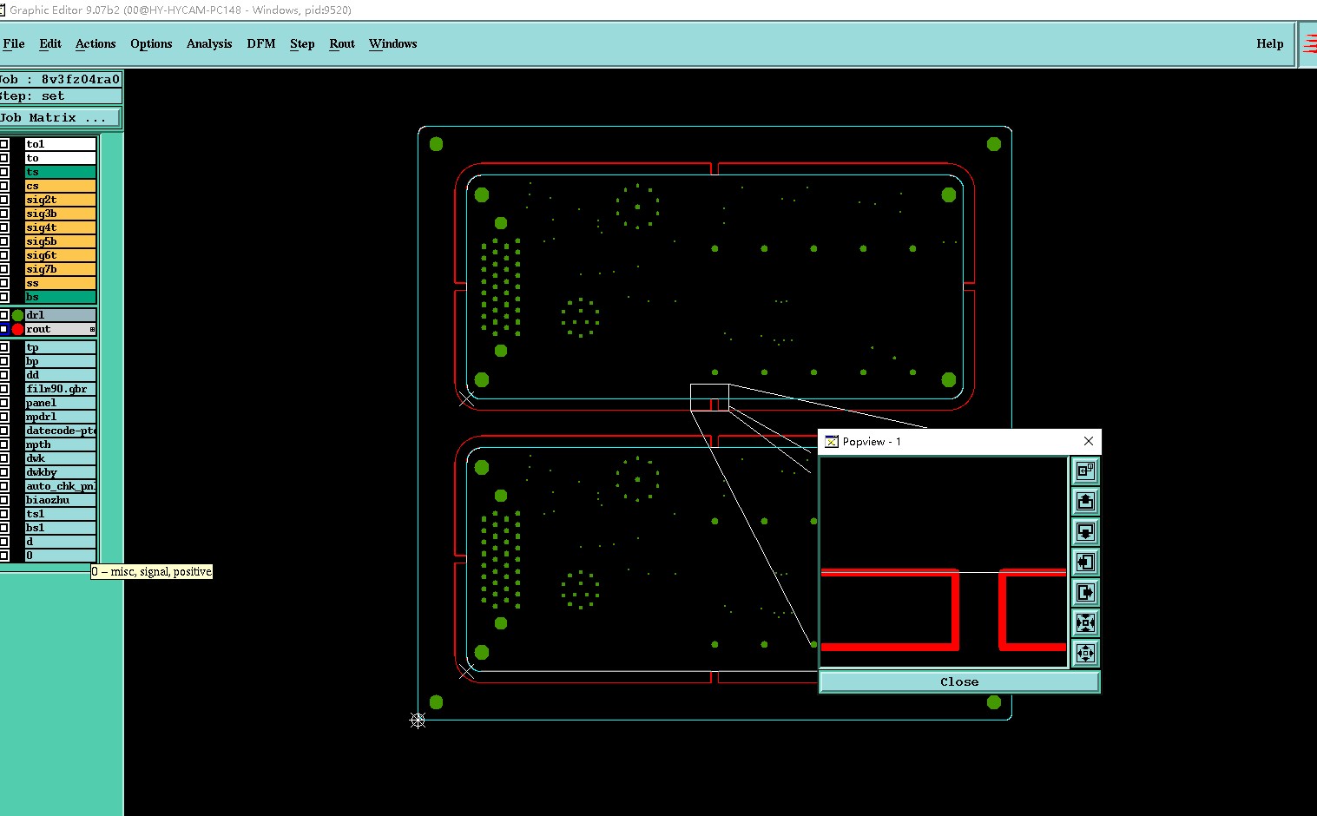
Task: Toggle display checkbox for layer ts
Action: [4, 172]
